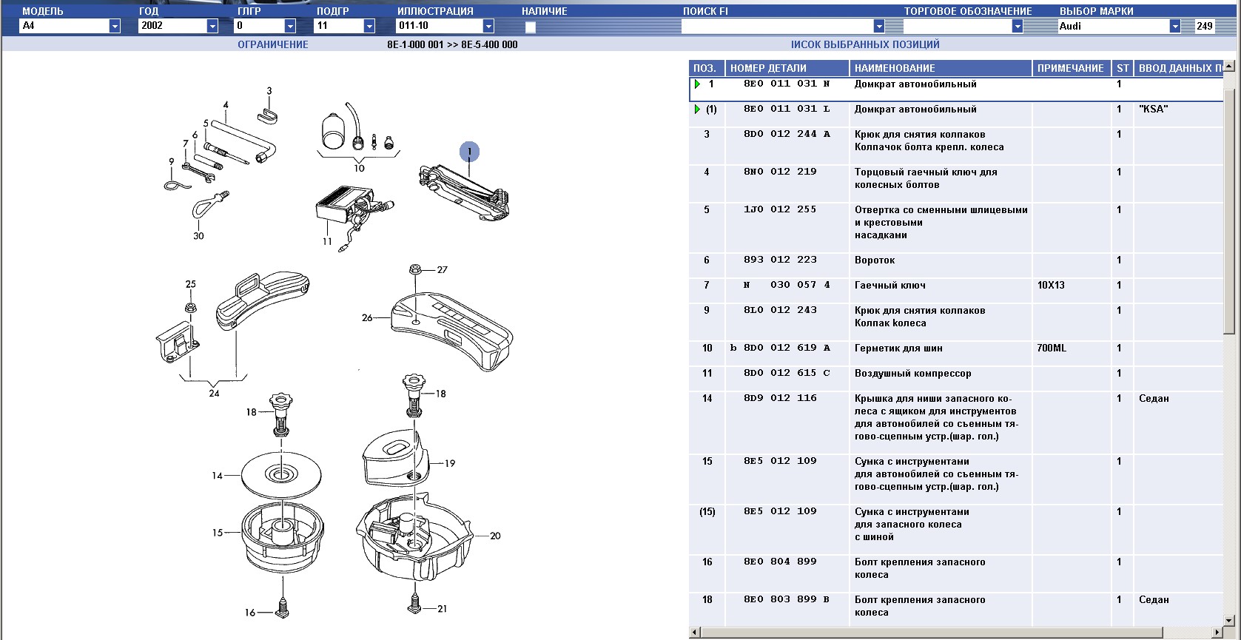
Task: Open the Выбор марки dropdown showing Audi
Action: 1174,26
